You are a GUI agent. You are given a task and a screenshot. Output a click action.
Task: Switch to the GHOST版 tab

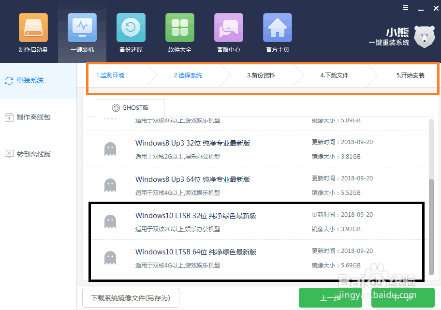[x=131, y=108]
